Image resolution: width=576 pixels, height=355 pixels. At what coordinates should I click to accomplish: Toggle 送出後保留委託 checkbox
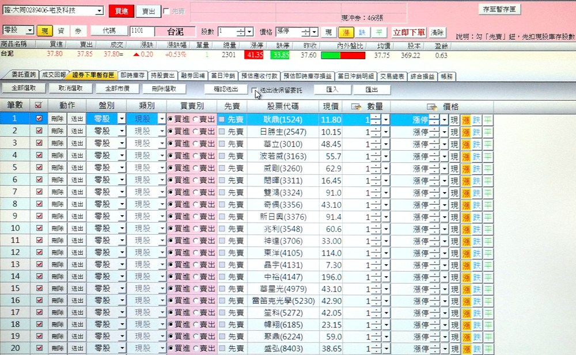tap(254, 90)
